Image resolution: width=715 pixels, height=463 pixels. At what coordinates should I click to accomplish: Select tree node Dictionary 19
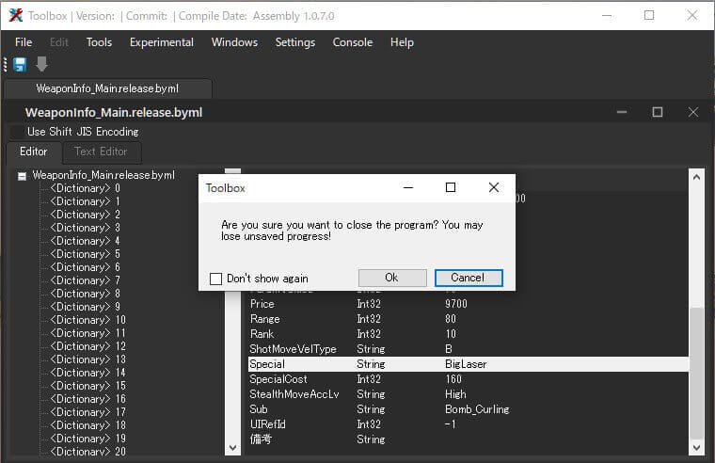88,439
